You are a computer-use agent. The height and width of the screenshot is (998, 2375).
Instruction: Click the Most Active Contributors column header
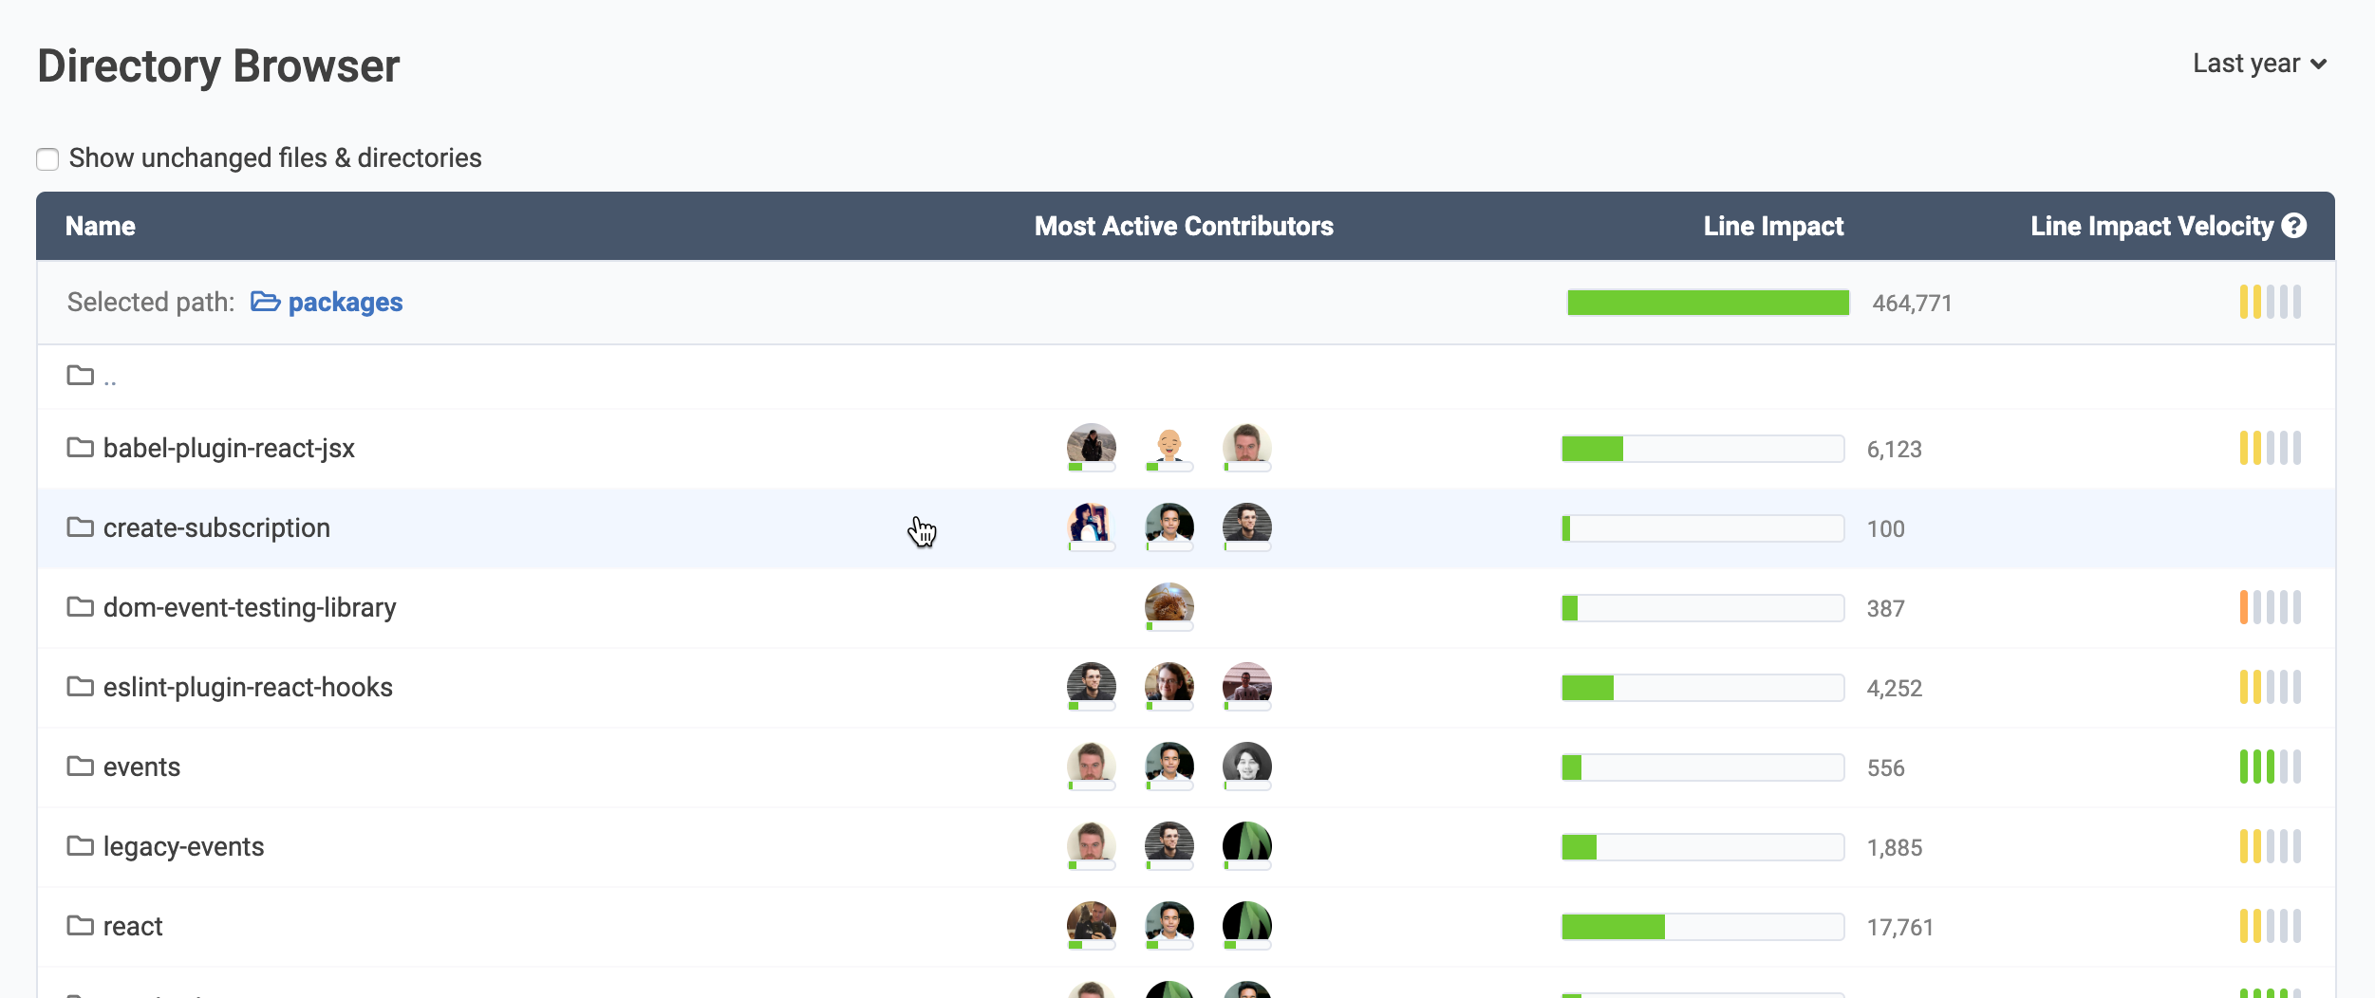(1183, 226)
